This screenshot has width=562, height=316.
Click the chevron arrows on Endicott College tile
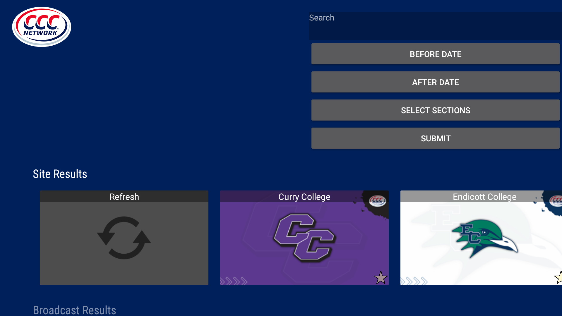[x=414, y=281]
